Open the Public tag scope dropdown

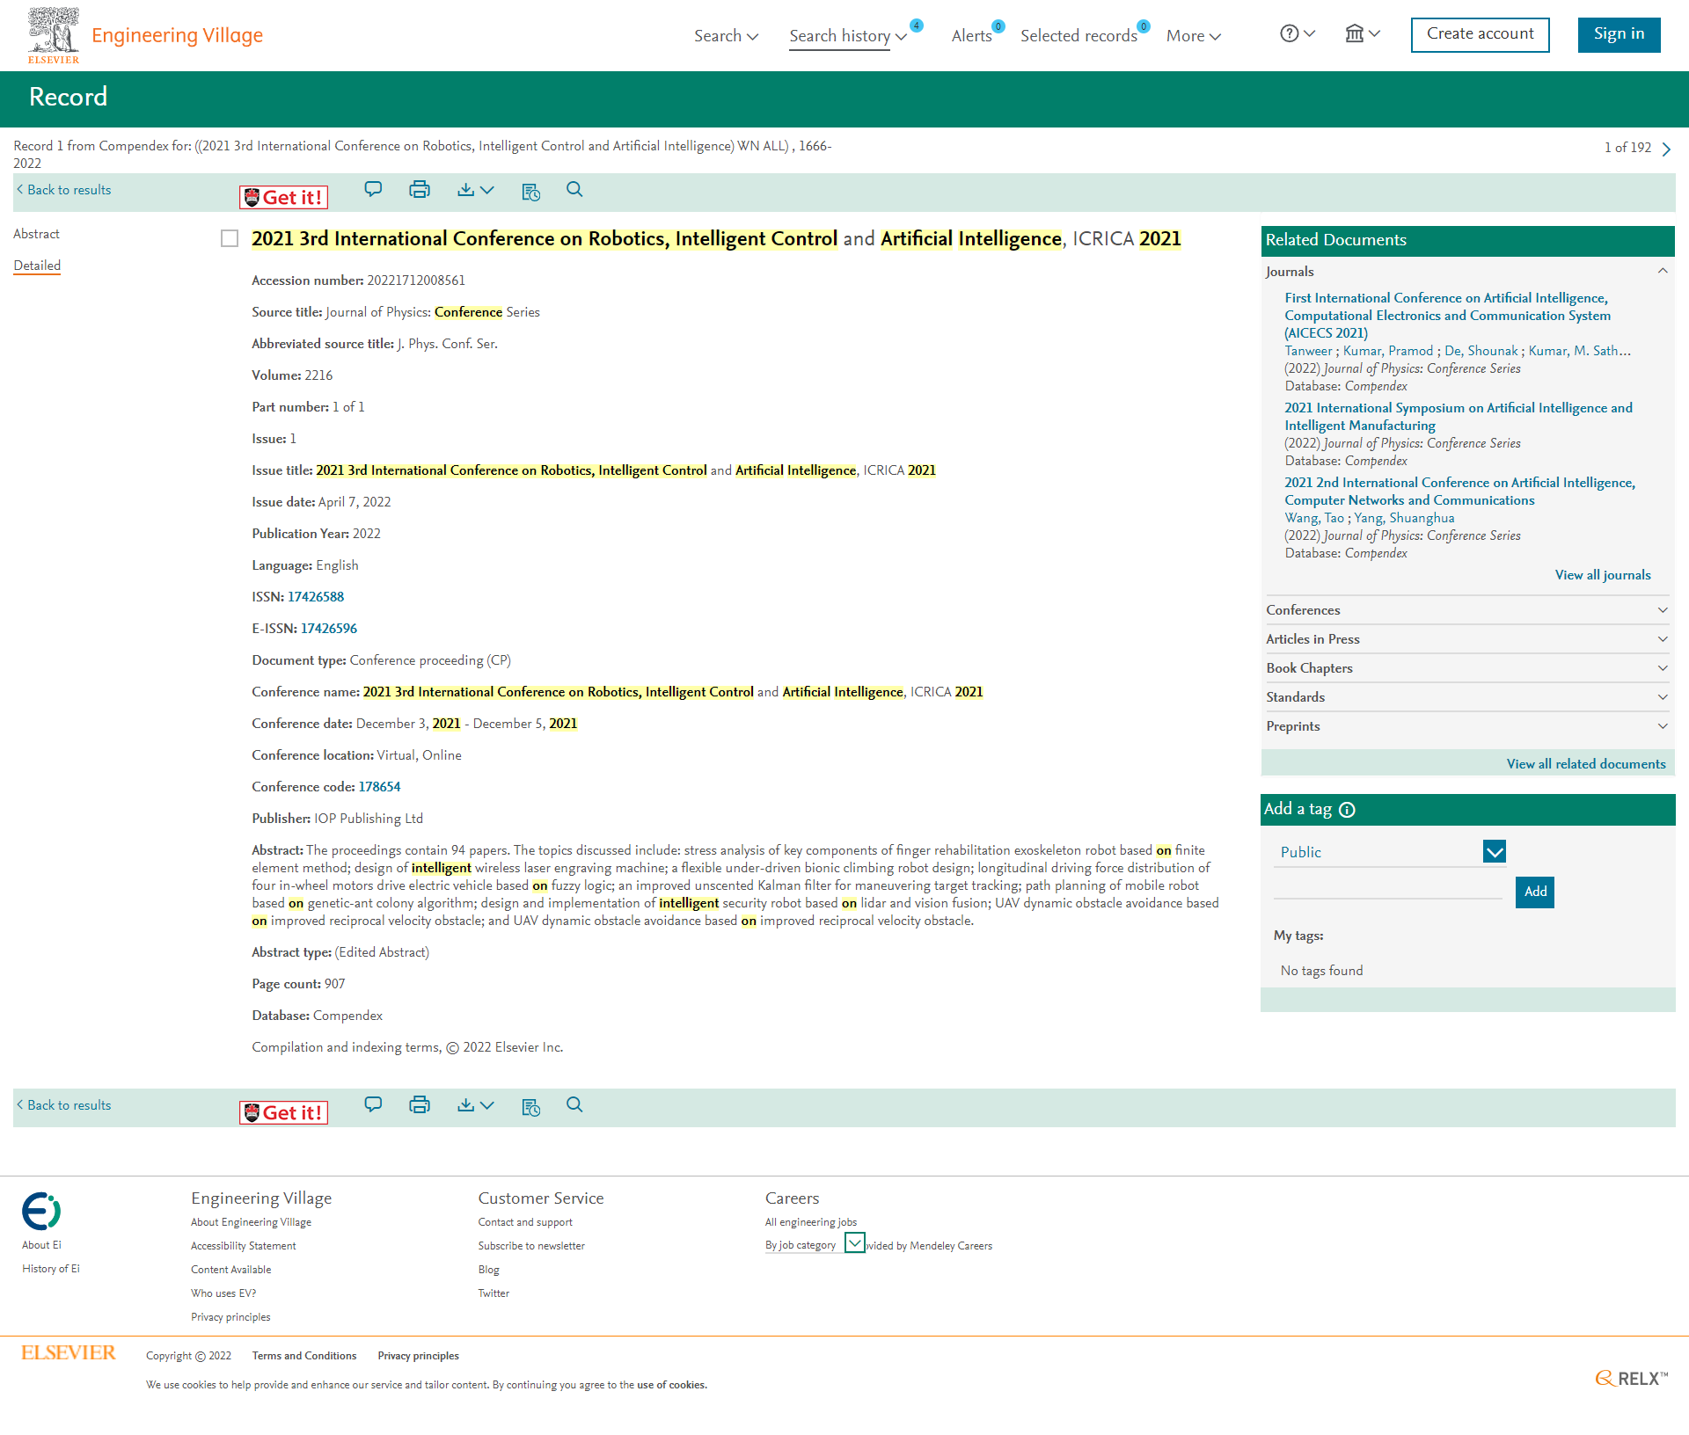[1390, 852]
